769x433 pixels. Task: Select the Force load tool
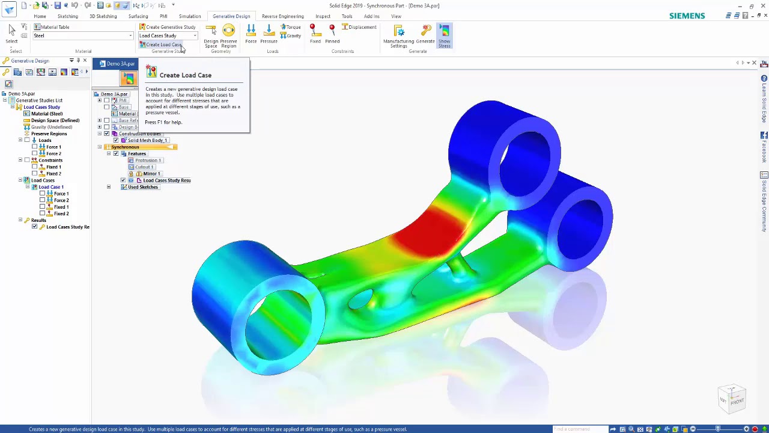pyautogui.click(x=251, y=34)
